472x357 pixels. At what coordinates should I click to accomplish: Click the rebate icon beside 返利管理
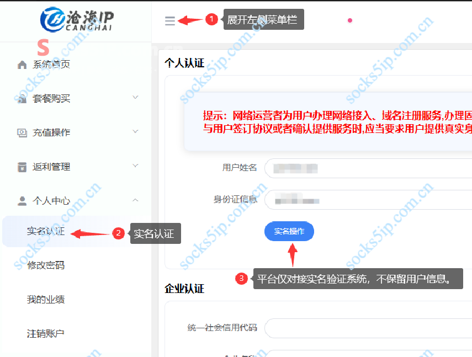(22, 167)
